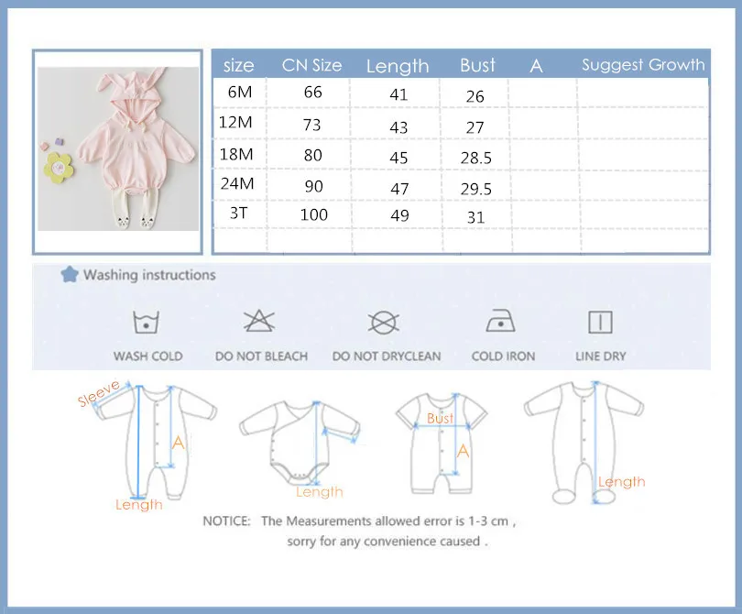Click the 'COLD IRON' label

click(503, 356)
